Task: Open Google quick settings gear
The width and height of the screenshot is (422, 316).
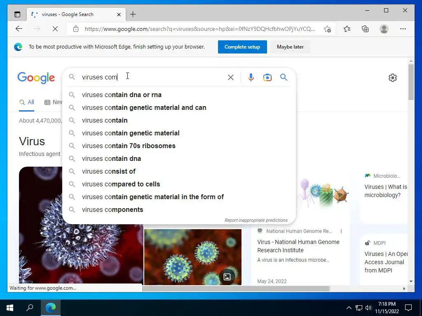Action: click(x=393, y=78)
